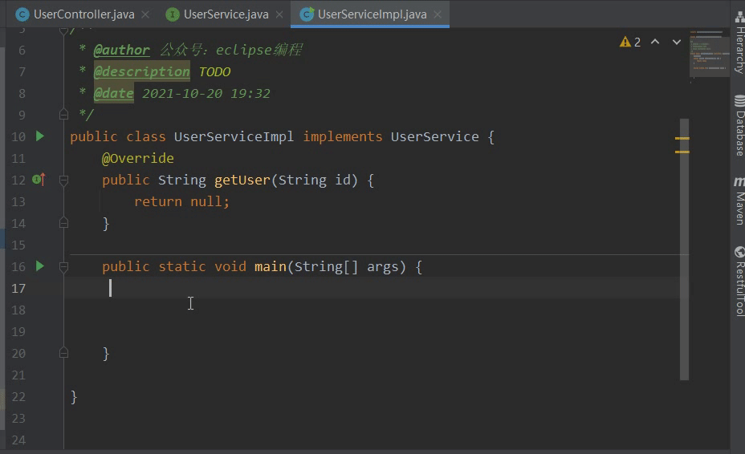
Task: Open the Database tool window
Action: click(739, 126)
